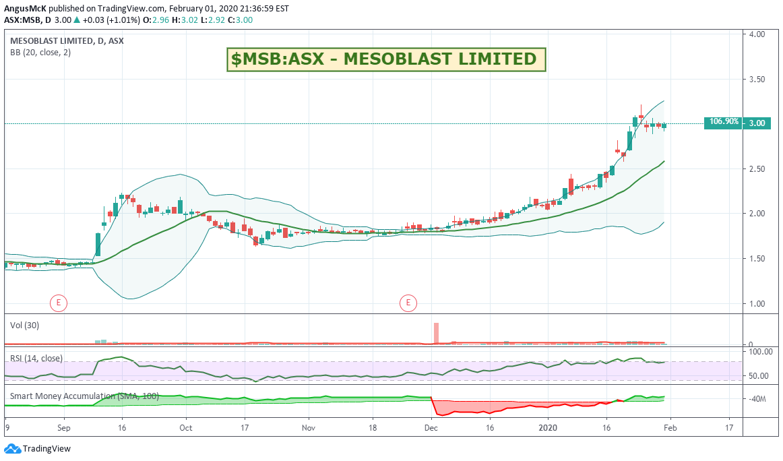Click the 3.00 current price label

pos(757,123)
